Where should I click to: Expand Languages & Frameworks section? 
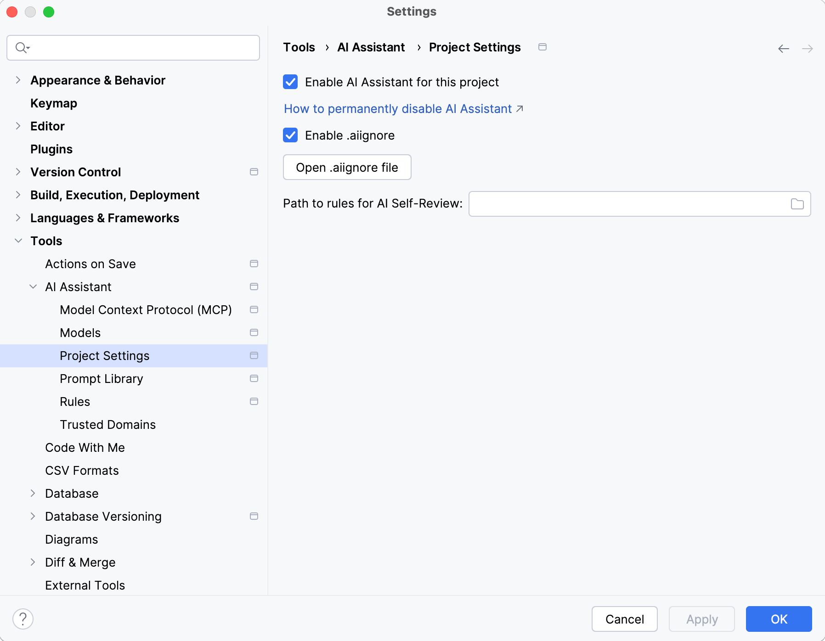pyautogui.click(x=18, y=218)
